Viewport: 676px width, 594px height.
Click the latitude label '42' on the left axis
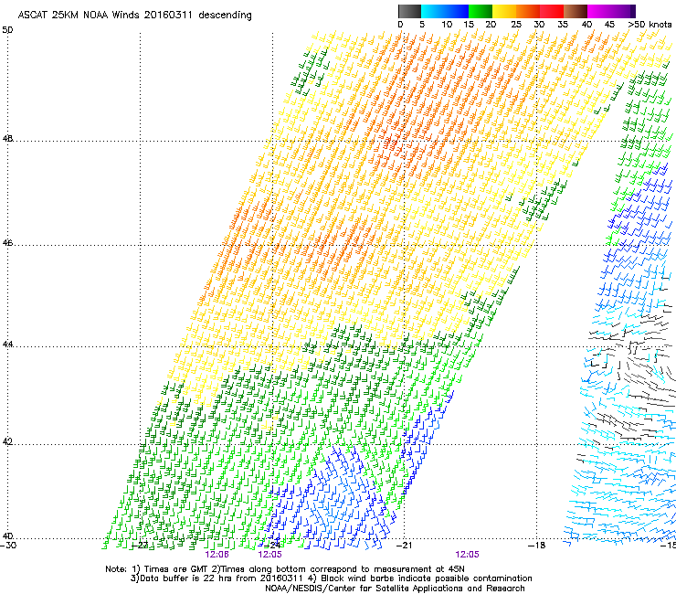point(7,442)
